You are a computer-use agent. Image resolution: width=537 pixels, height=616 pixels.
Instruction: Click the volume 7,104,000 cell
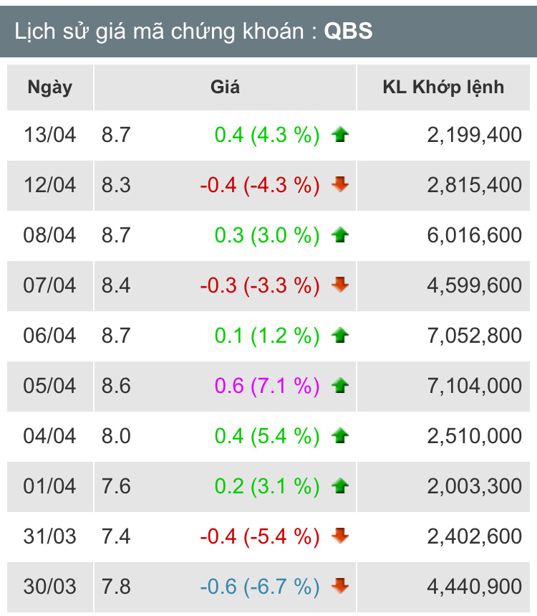pos(474,386)
